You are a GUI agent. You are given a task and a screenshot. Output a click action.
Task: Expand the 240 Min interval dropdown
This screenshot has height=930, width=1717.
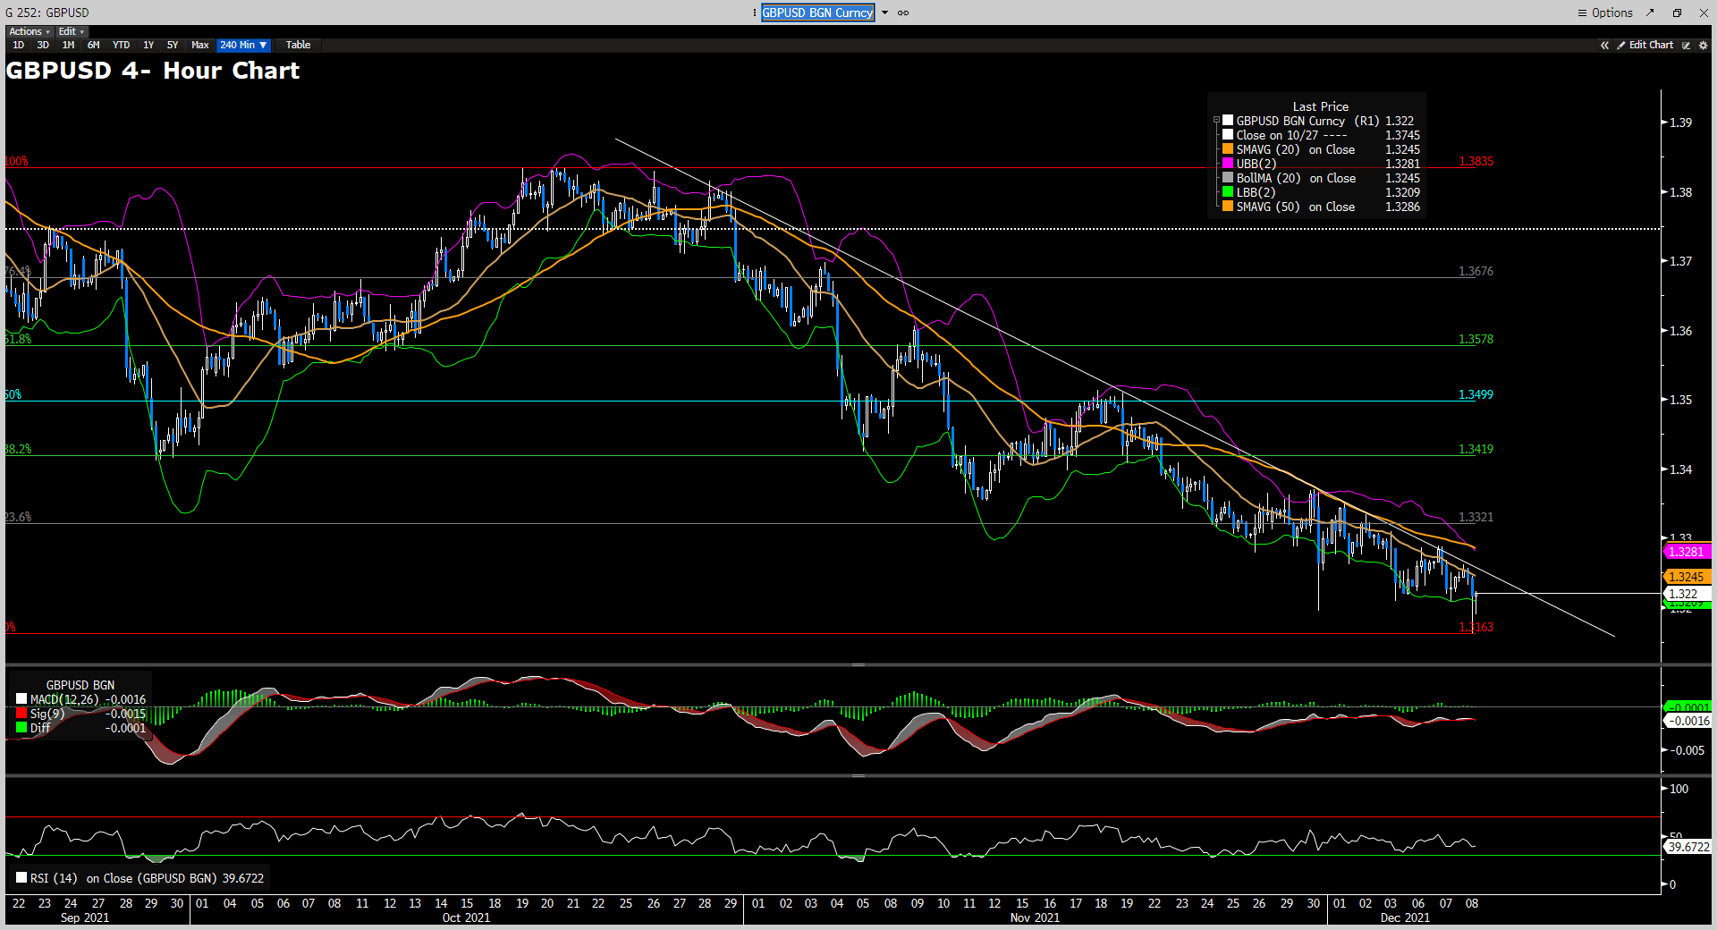(x=243, y=45)
